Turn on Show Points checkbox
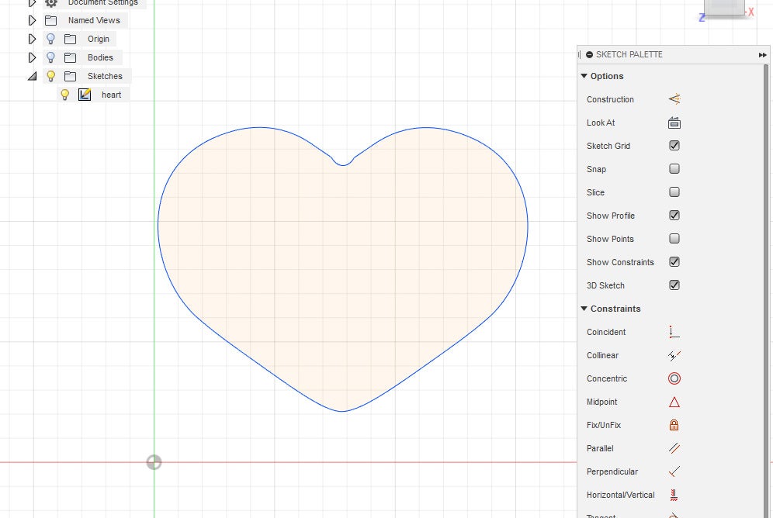 point(674,239)
